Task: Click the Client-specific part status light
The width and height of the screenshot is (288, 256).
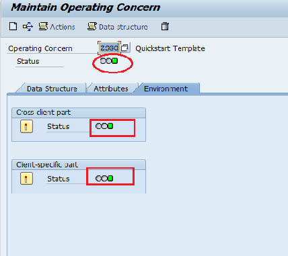Action: tap(104, 178)
